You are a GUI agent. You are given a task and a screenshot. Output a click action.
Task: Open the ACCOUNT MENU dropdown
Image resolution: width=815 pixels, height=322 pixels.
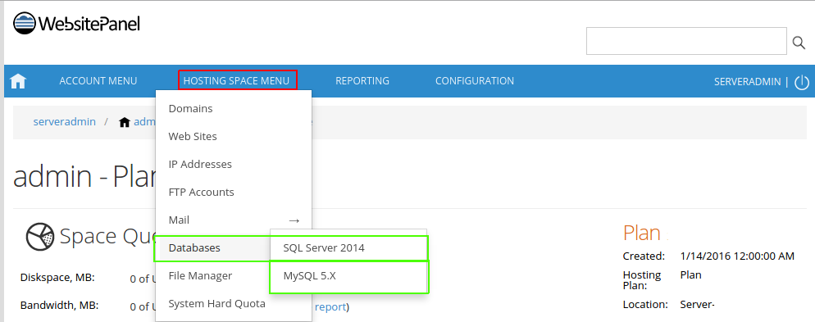[x=98, y=81]
